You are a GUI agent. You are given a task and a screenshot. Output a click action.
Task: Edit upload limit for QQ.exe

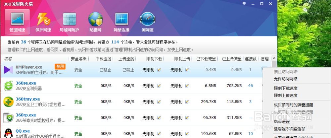[x=187, y=134]
